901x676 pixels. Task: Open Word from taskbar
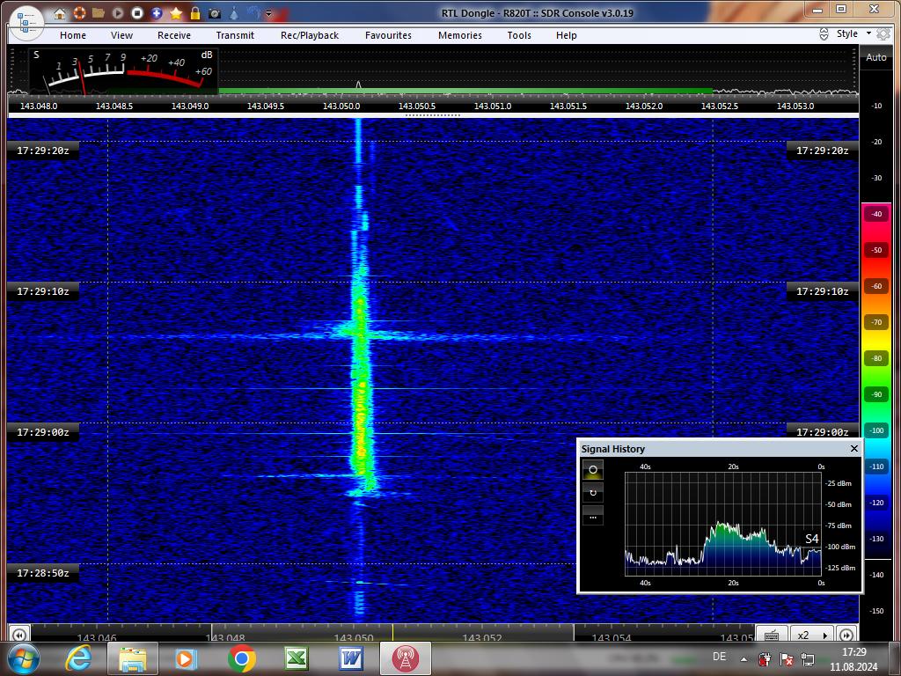(x=350, y=659)
